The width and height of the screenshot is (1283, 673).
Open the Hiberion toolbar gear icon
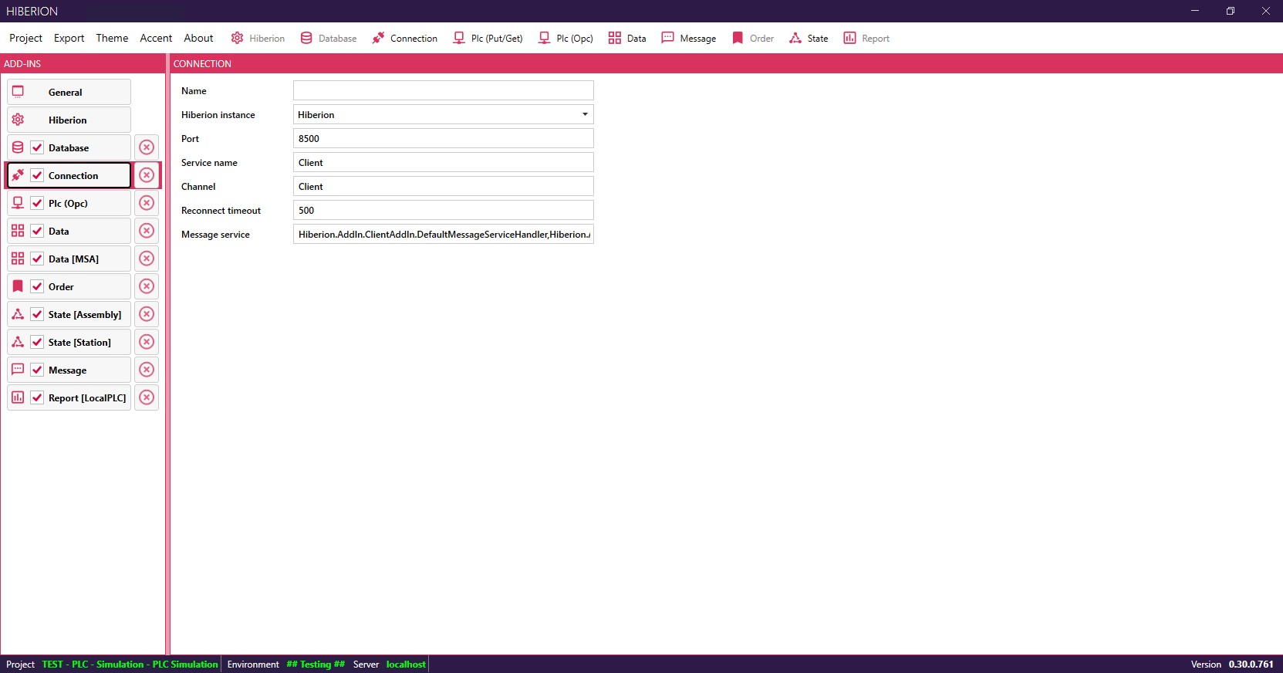(x=238, y=38)
